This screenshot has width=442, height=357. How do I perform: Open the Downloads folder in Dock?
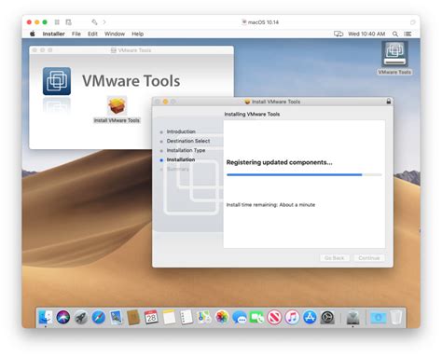378,317
